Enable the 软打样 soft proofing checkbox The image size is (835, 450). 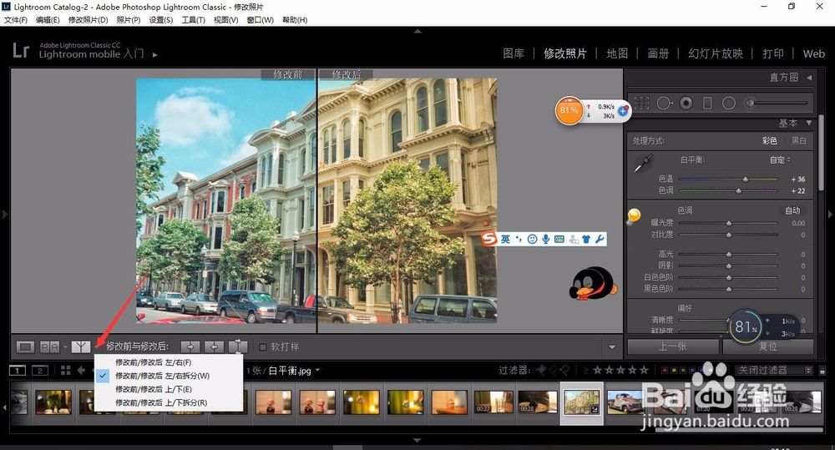pos(262,347)
